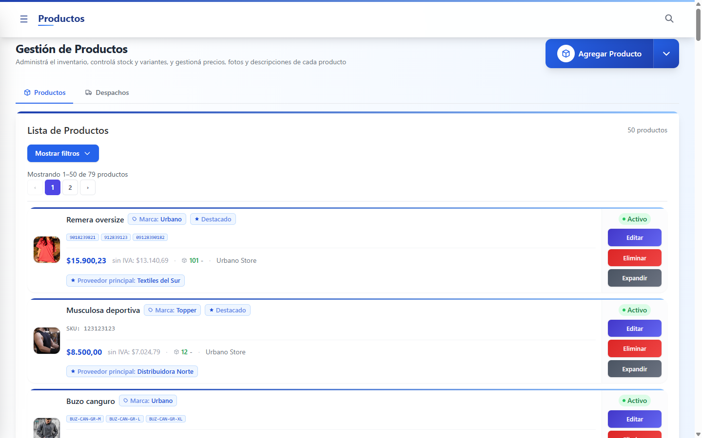Click the Proveedor principal: Textiles del Sur badge
Image resolution: width=702 pixels, height=438 pixels.
(126, 280)
